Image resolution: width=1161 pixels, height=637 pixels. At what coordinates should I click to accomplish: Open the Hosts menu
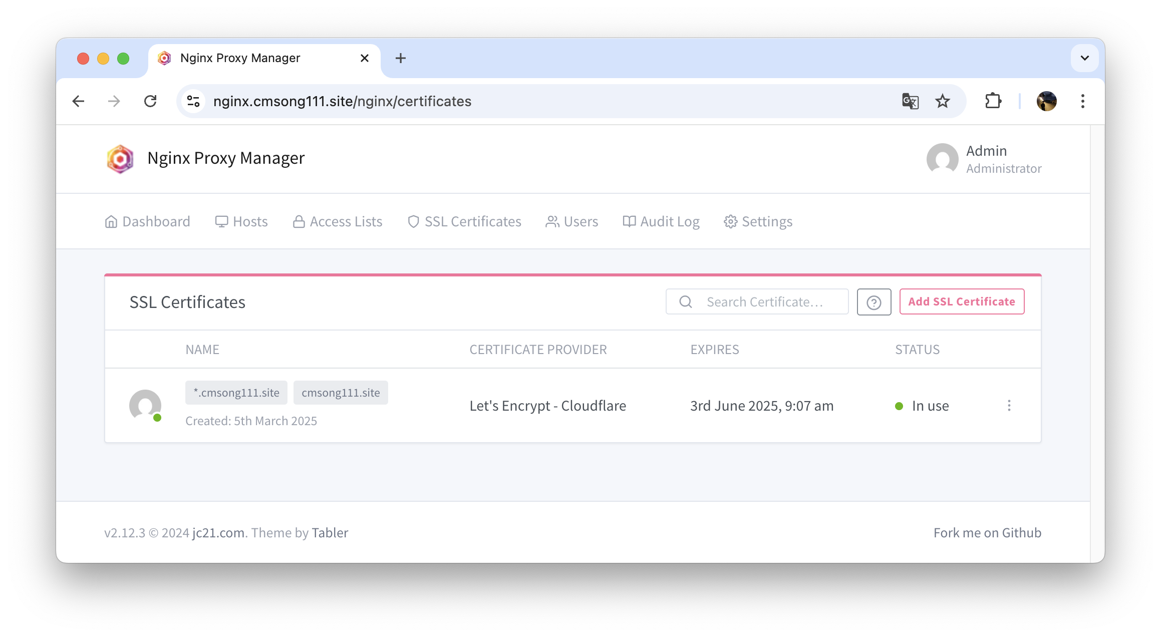tap(241, 221)
